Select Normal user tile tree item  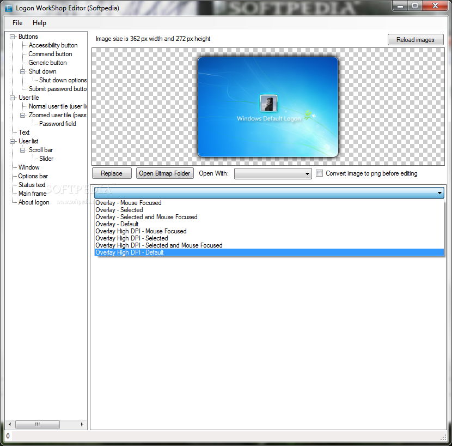(x=57, y=106)
